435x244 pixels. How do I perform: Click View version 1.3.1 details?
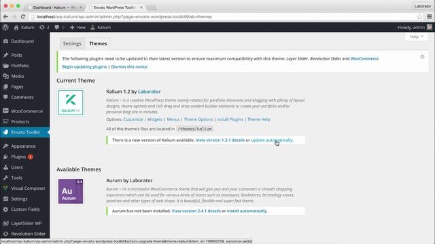click(x=220, y=140)
